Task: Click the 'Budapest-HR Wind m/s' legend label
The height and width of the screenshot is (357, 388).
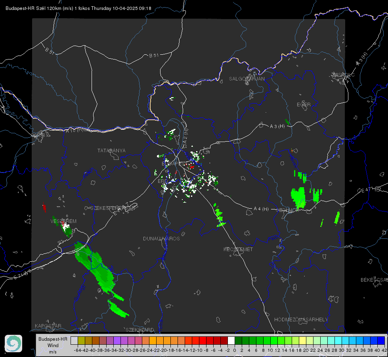Action: coord(53,345)
